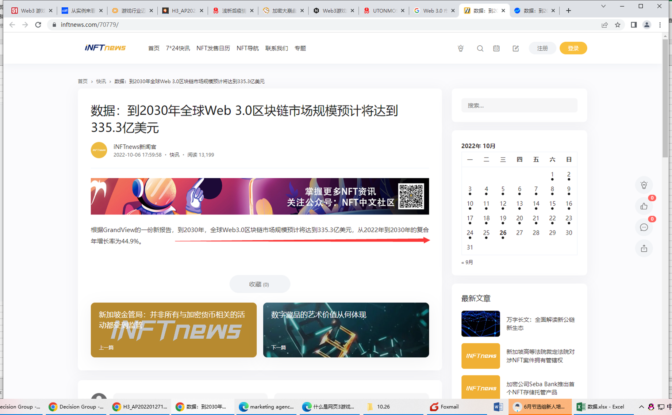Open the browser side panel icon
The width and height of the screenshot is (672, 415).
634,24
